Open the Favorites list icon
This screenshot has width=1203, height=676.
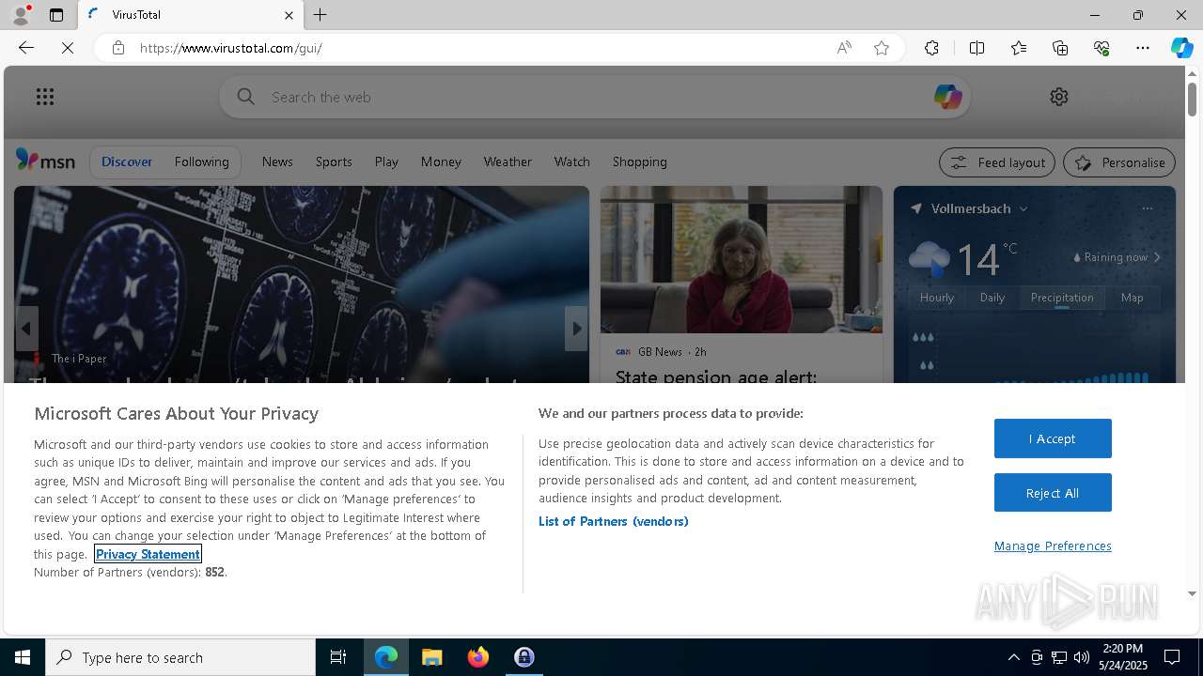[1019, 48]
